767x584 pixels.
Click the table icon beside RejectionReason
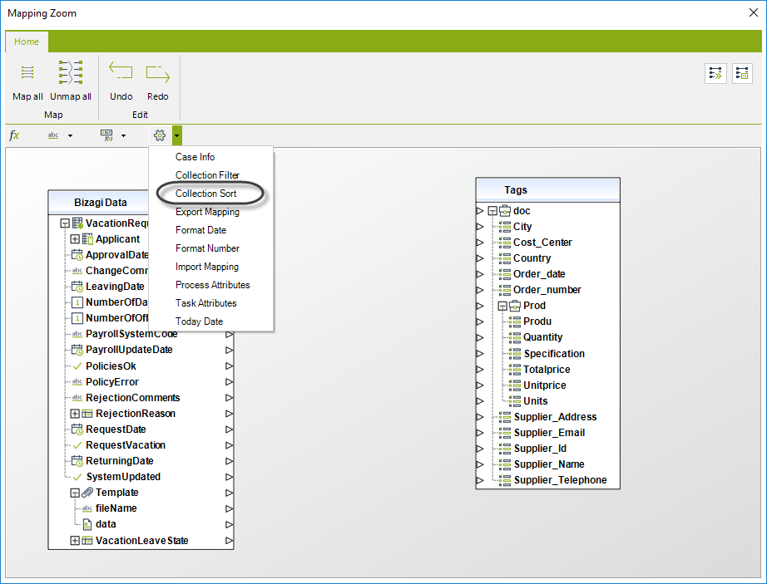coord(87,414)
